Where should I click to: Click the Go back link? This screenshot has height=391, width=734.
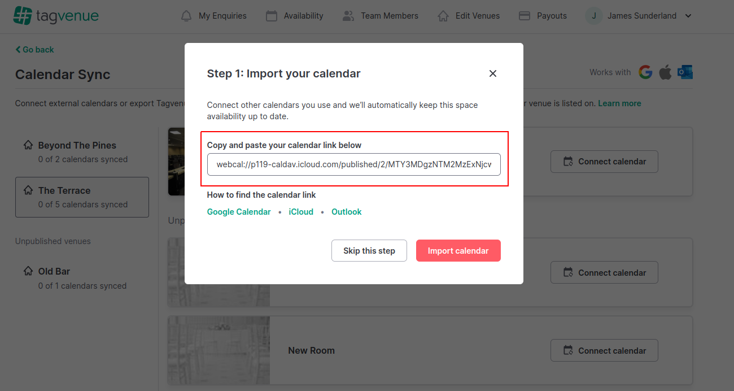click(x=34, y=50)
